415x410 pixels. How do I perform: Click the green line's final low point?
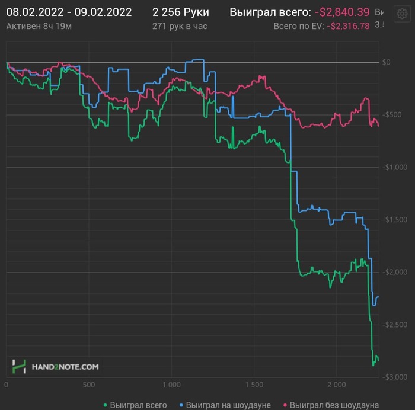tap(373, 366)
